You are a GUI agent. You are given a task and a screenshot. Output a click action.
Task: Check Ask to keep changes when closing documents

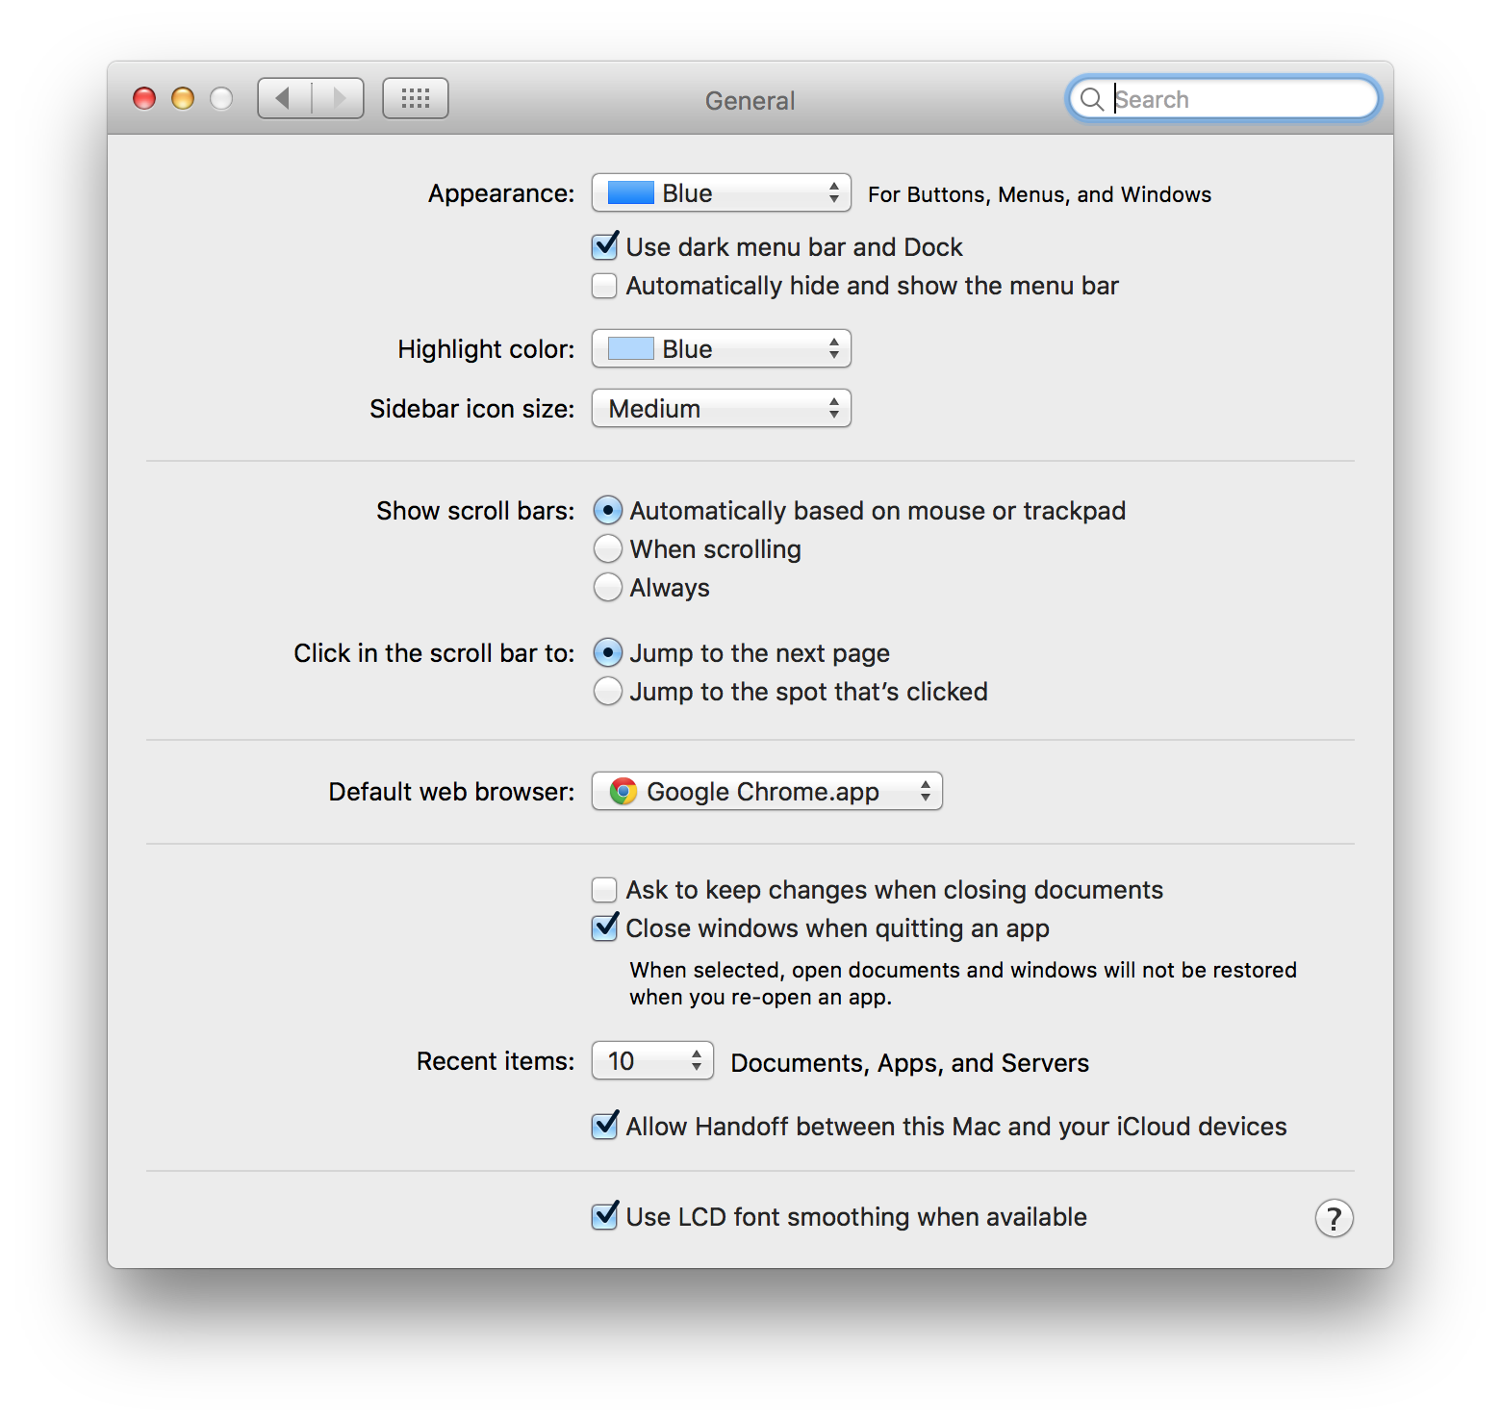605,890
